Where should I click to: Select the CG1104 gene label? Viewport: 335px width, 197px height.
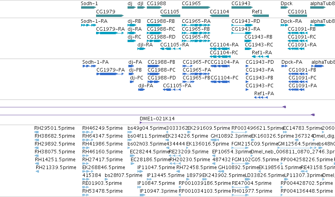tap(219, 11)
